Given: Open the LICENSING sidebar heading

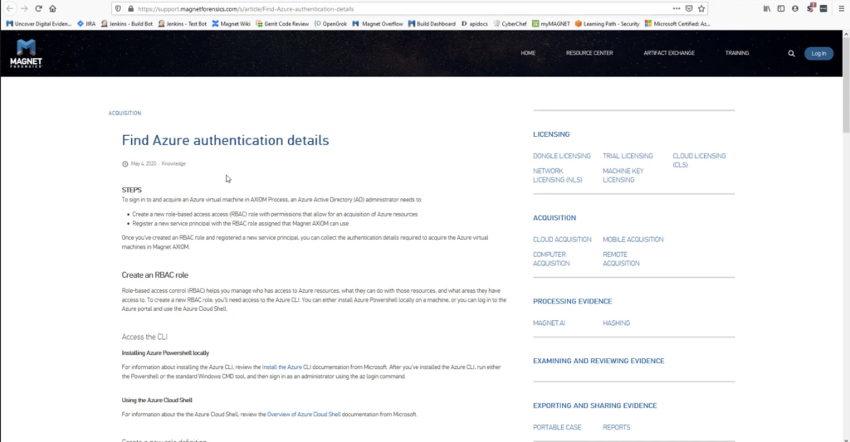Looking at the screenshot, I should (x=551, y=134).
